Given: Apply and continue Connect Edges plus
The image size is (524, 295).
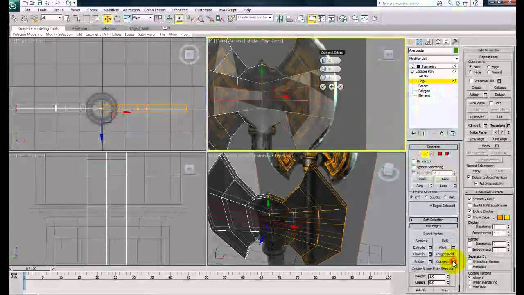Looking at the screenshot, I should coord(331,87).
